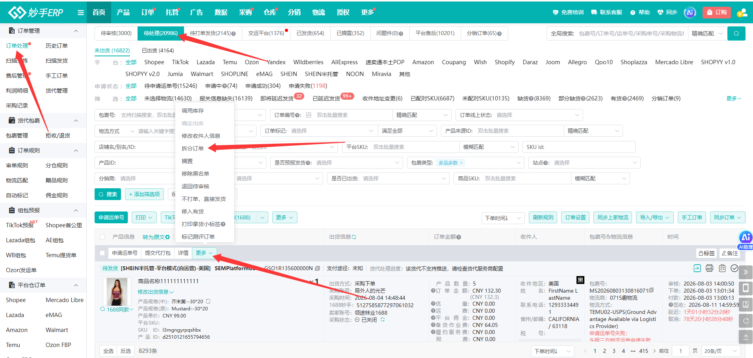Open the AI assistant icon in top bar
This screenshot has height=358, width=753.
click(690, 12)
